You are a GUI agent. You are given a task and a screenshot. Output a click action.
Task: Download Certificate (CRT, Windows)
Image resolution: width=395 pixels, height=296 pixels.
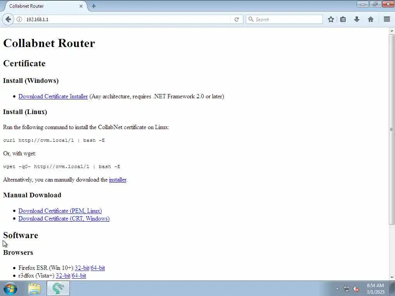tap(64, 219)
